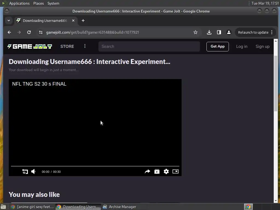This screenshot has width=280, height=210.
Task: Click page vertical scrollbar thumb
Action: 276,83
